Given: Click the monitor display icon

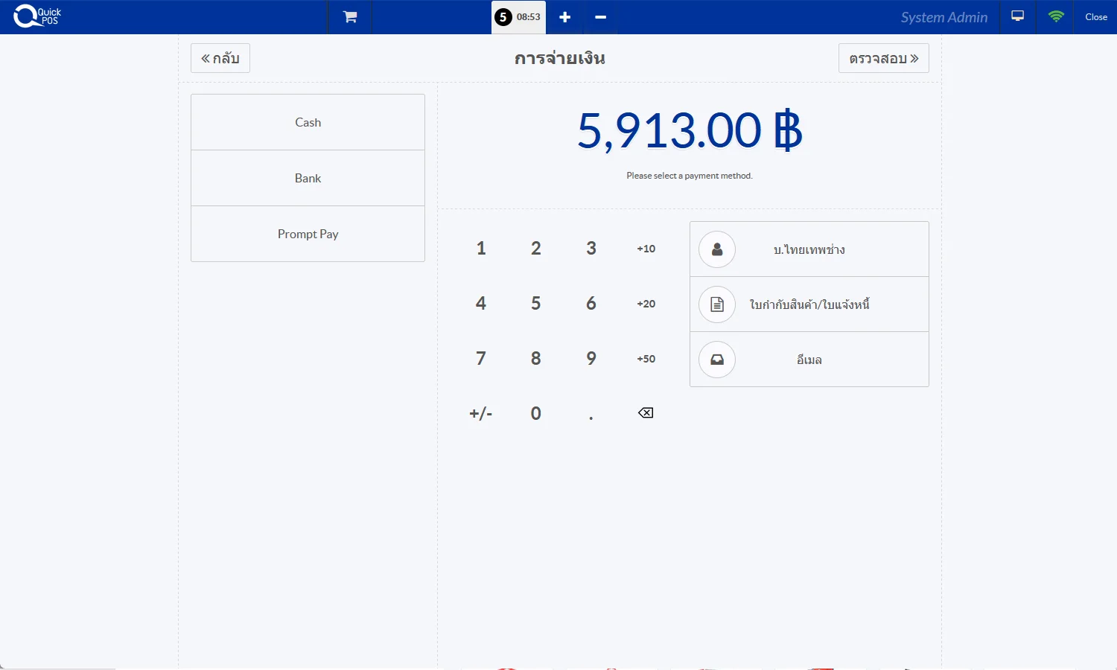Looking at the screenshot, I should pos(1017,16).
